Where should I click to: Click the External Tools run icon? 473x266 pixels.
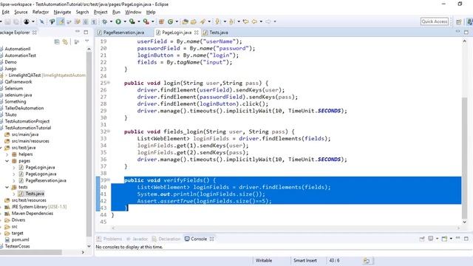146,21
